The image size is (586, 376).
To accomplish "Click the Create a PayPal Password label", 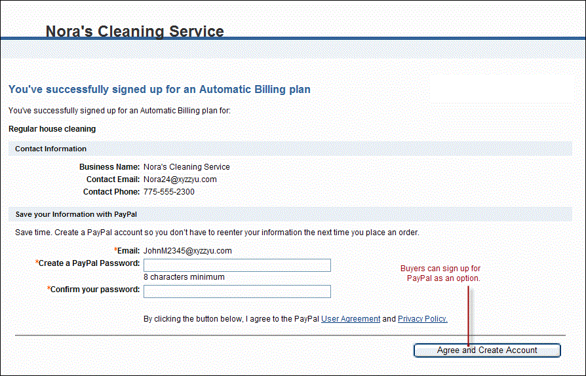I will click(88, 263).
